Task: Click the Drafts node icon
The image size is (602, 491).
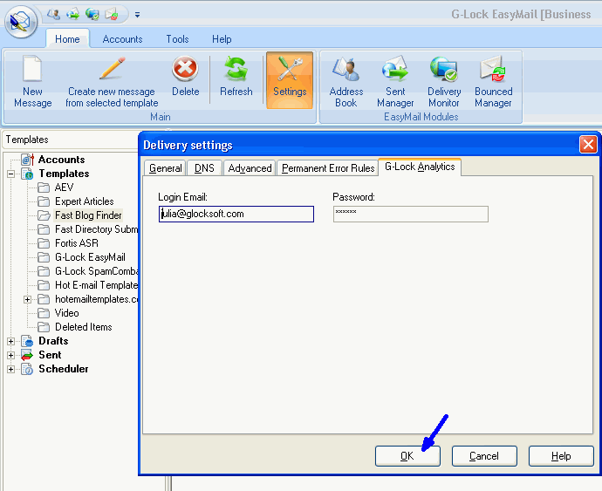Action: 27,341
